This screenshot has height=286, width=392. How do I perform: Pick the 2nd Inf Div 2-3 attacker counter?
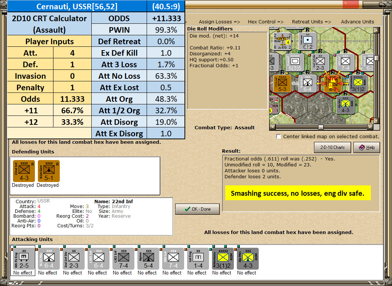click(x=73, y=259)
